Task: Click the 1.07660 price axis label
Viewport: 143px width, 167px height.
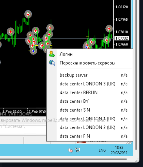Action: click(122, 44)
